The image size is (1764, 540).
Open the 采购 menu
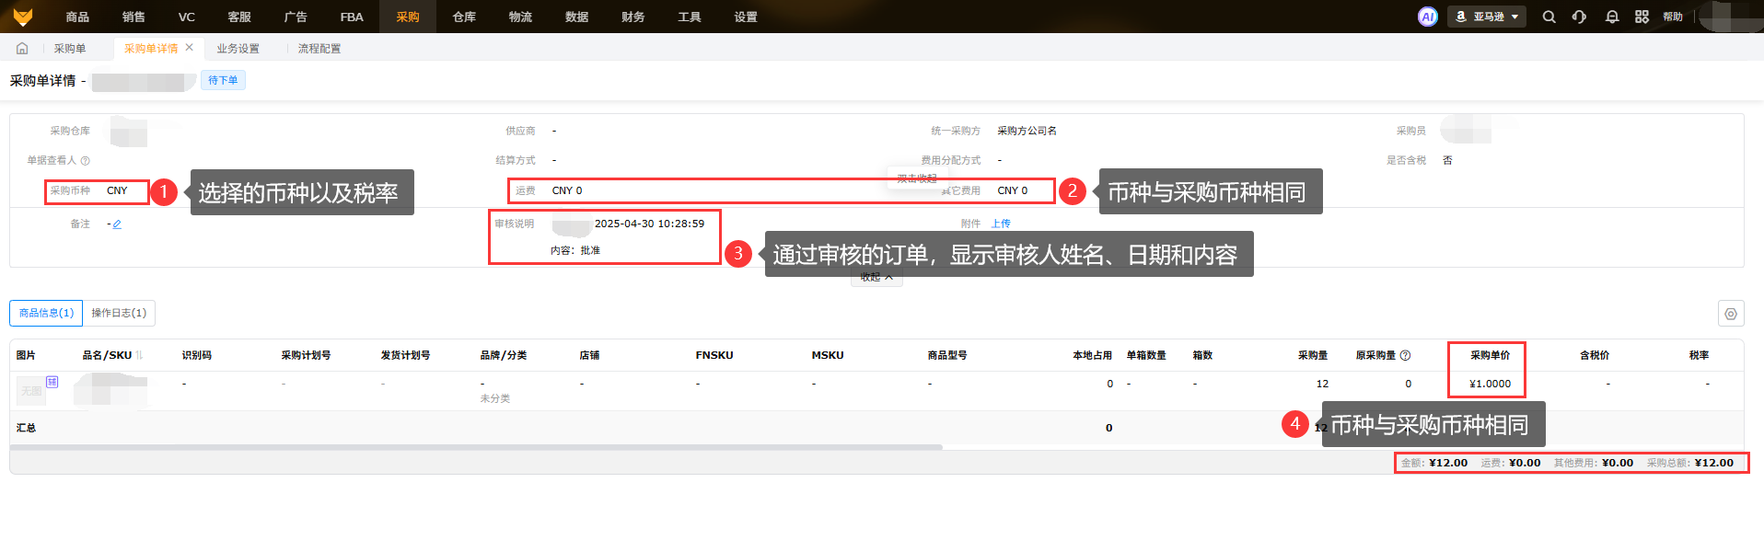pyautogui.click(x=408, y=17)
